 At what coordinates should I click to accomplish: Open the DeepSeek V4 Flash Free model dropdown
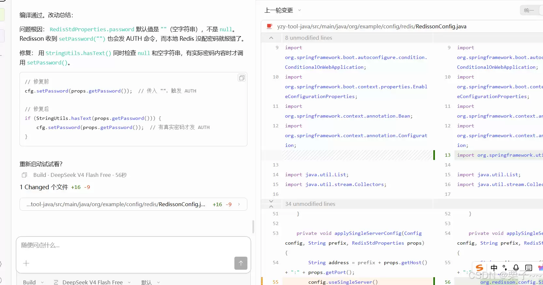[x=92, y=282]
